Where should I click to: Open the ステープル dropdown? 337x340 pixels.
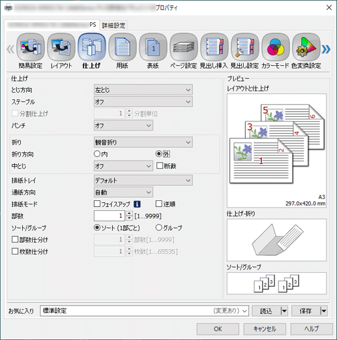(143, 102)
